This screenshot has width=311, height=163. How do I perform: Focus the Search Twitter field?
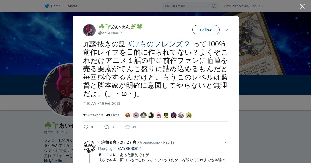click(x=190, y=6)
